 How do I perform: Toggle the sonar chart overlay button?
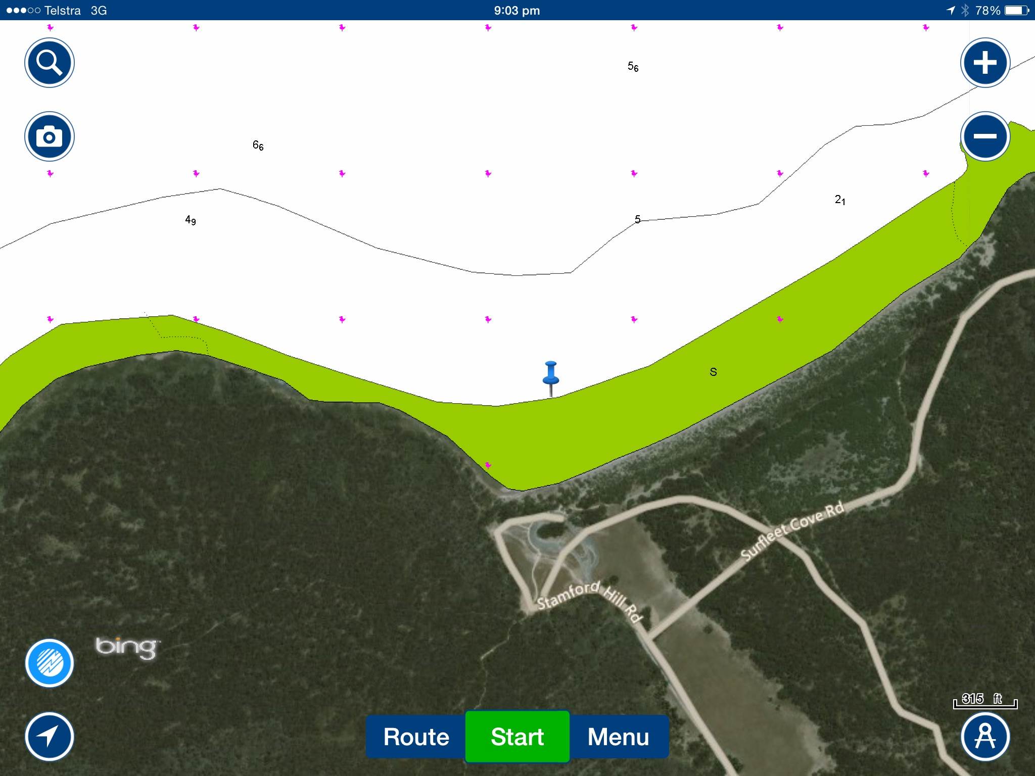50,663
